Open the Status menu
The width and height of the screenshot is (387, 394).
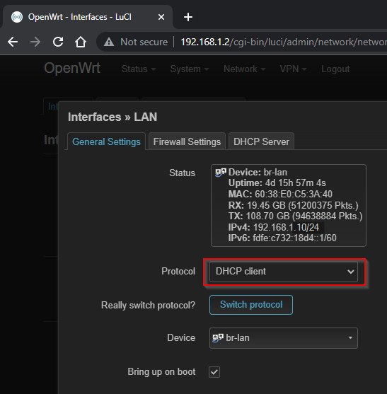(139, 69)
